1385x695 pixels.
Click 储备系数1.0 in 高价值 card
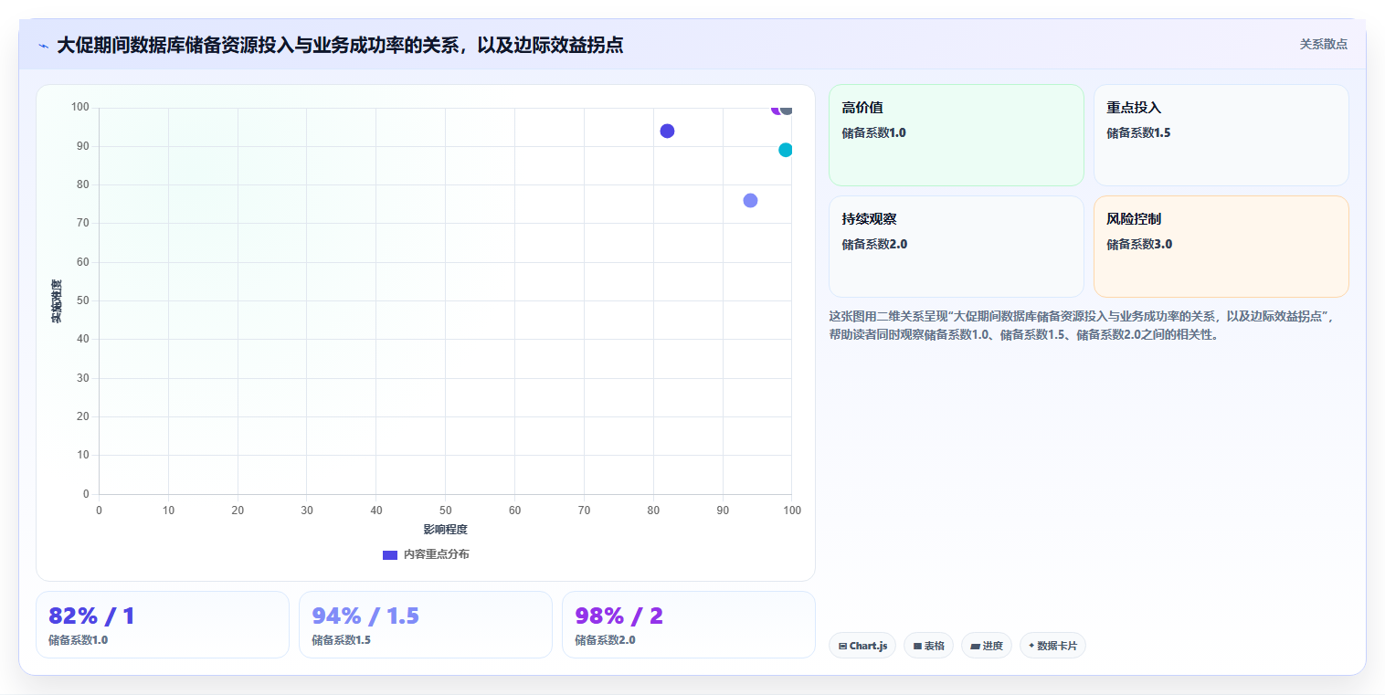tap(873, 132)
